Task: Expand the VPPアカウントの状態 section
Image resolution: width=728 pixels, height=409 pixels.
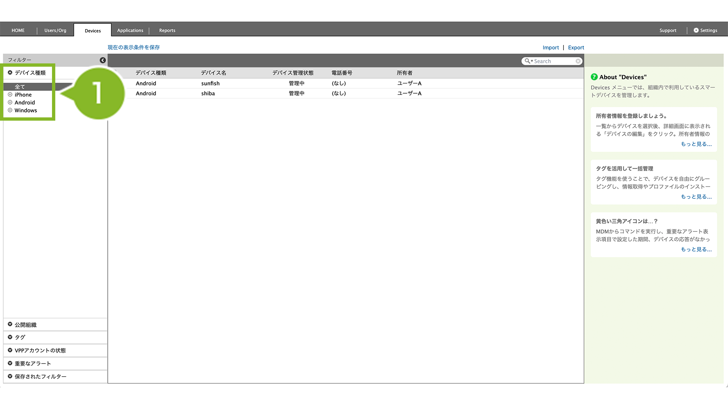Action: pos(10,350)
